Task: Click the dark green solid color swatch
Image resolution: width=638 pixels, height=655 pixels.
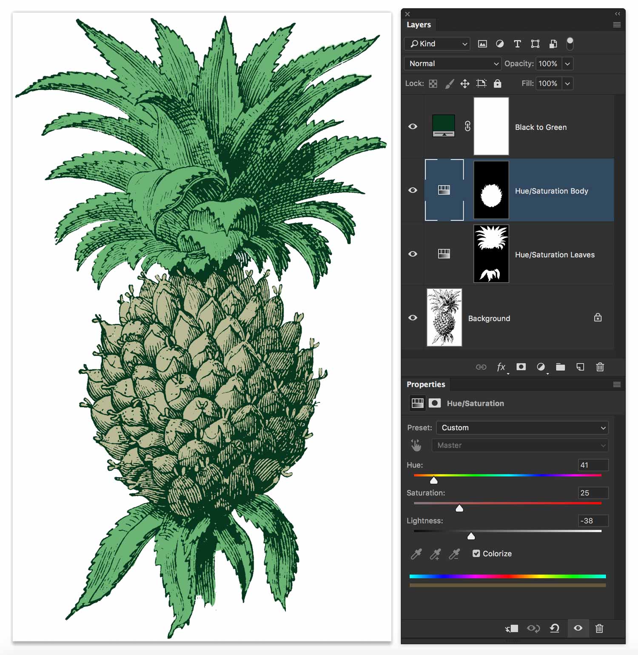Action: 444,126
